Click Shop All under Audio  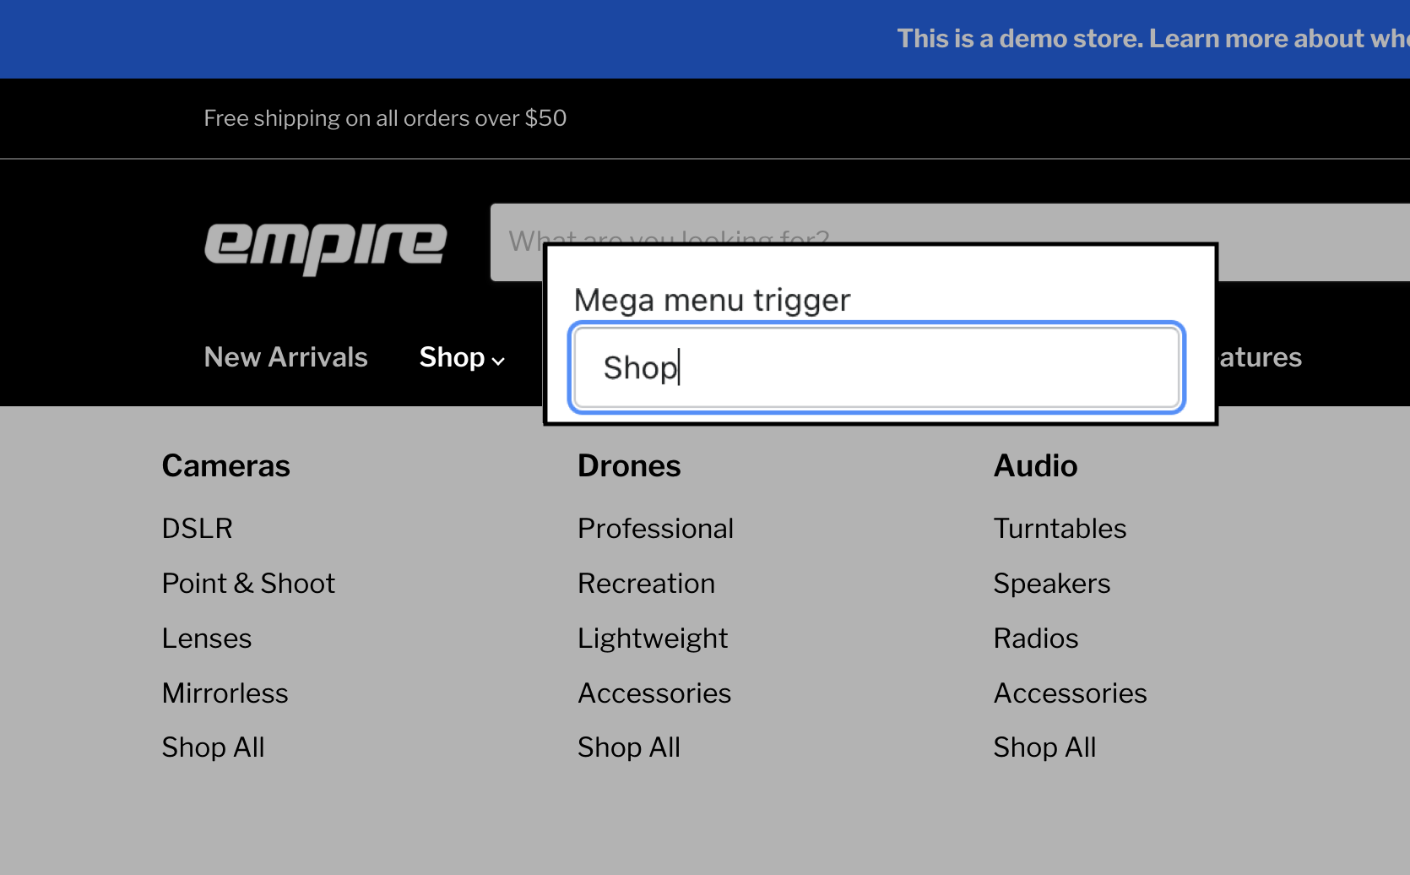click(1044, 747)
